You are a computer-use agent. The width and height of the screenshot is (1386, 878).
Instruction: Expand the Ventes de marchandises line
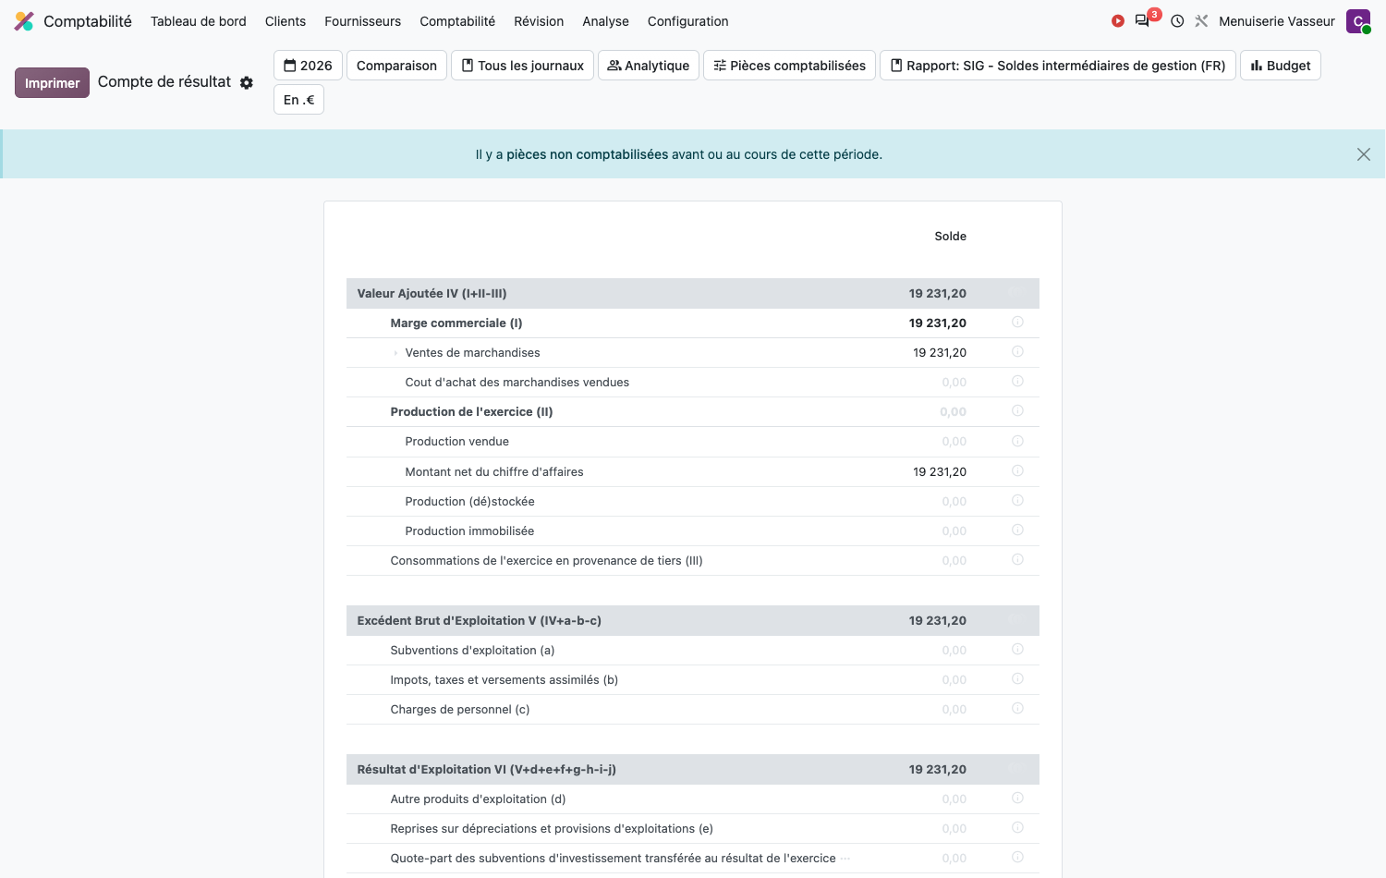click(395, 353)
